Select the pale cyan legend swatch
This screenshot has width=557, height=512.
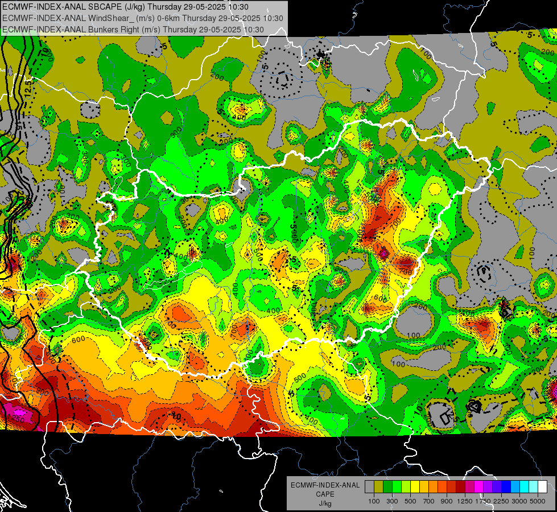pos(534,486)
